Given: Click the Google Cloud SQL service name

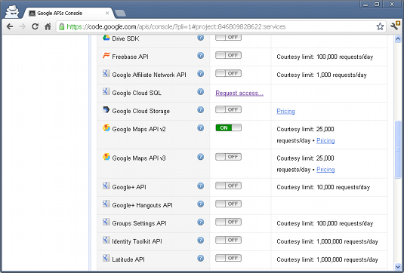Looking at the screenshot, I should tap(137, 93).
